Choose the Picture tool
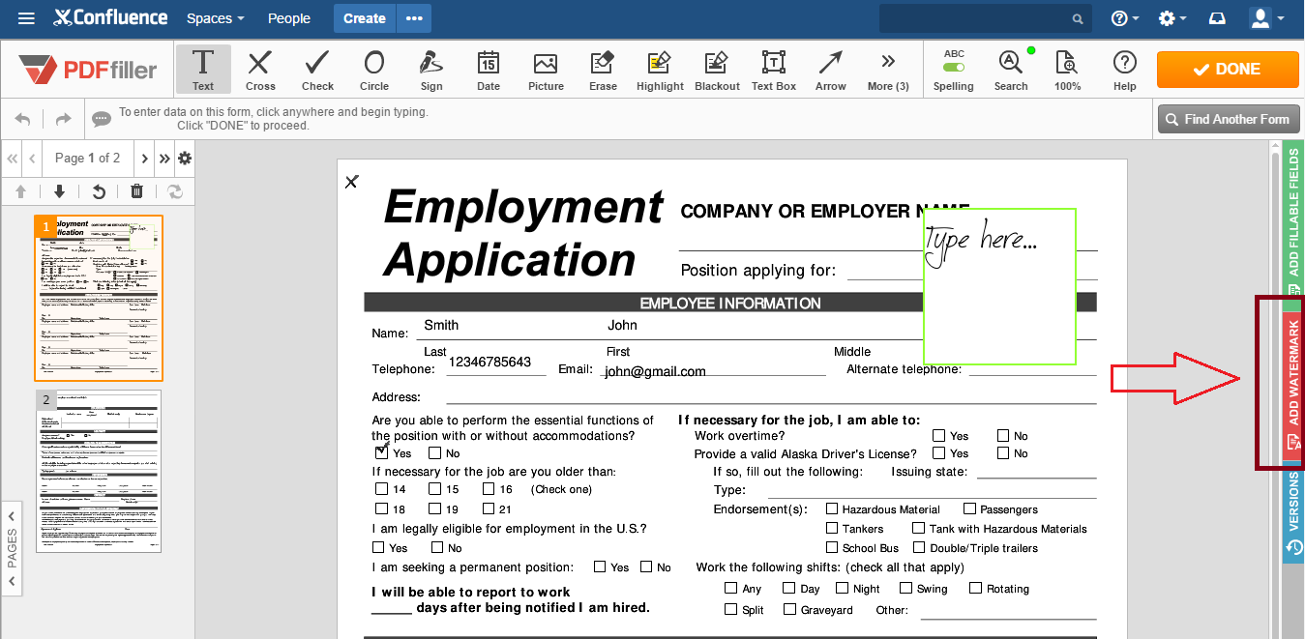Viewport: 1305px width, 639px height. [546, 69]
